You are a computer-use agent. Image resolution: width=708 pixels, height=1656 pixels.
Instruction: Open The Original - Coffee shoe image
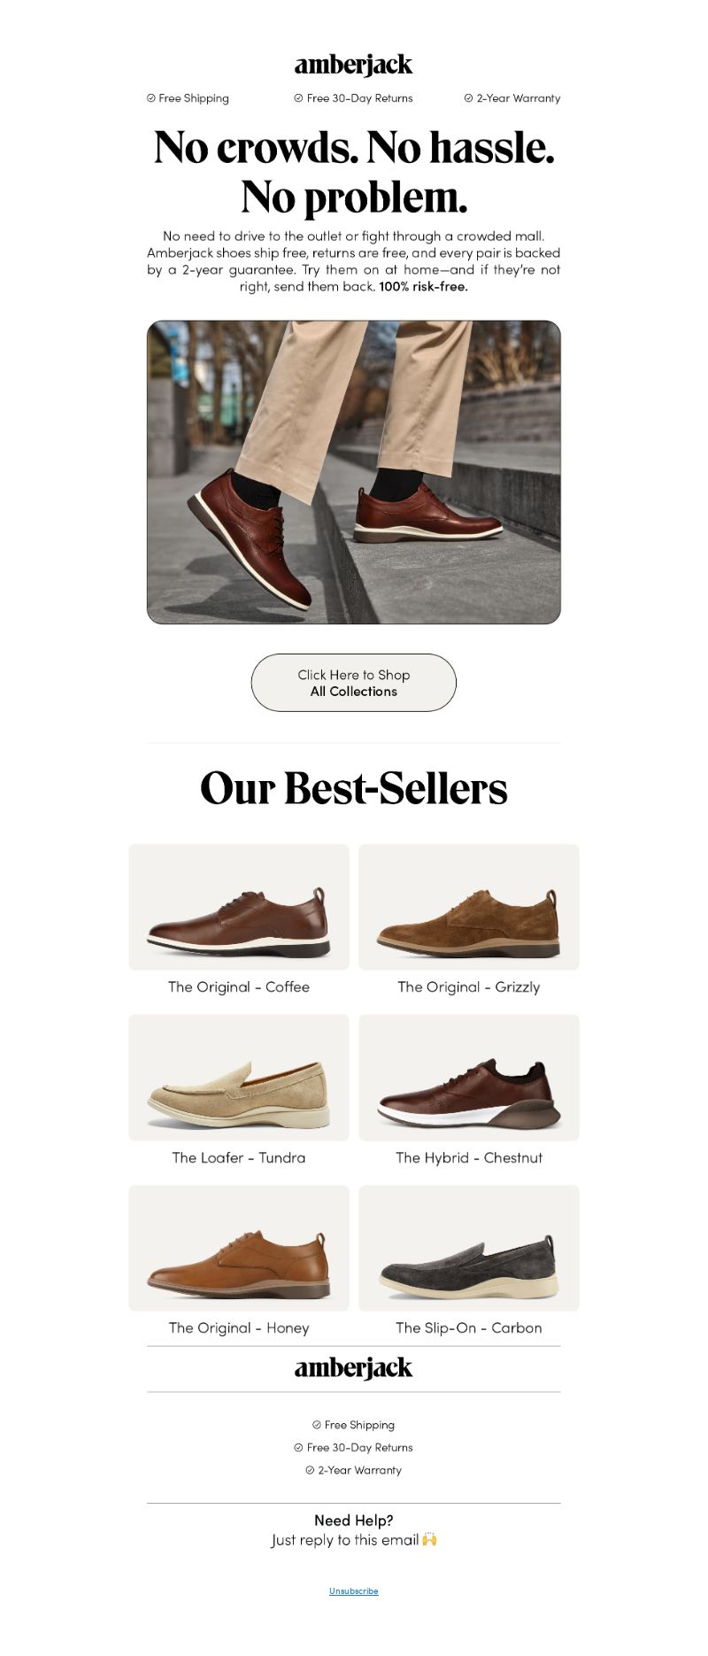pyautogui.click(x=239, y=907)
